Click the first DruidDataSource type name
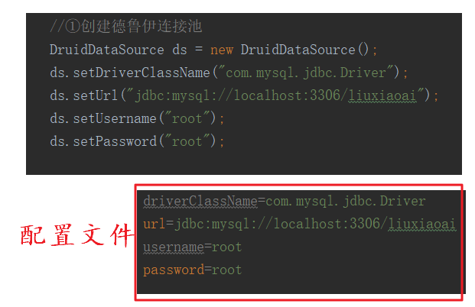 [x=106, y=50]
